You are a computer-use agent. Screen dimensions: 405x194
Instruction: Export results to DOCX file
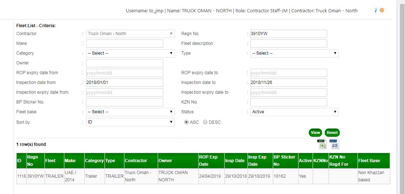pyautogui.click(x=334, y=144)
